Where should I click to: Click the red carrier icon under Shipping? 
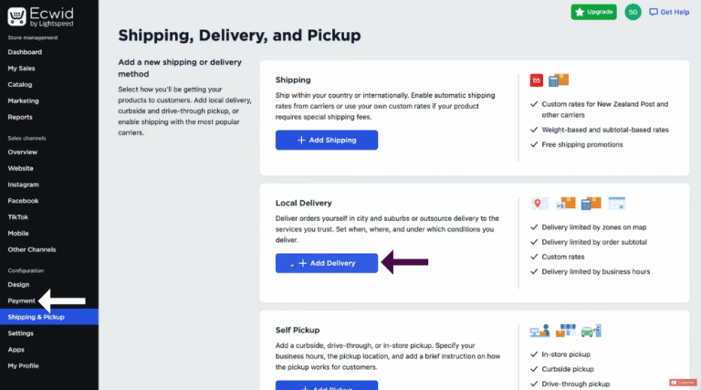point(537,80)
